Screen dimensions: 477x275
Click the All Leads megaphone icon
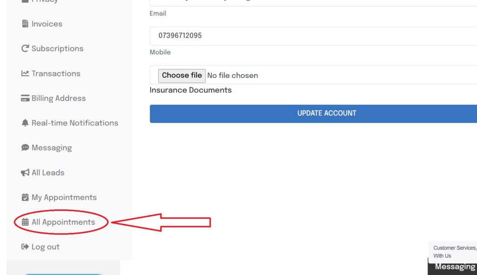pyautogui.click(x=25, y=173)
